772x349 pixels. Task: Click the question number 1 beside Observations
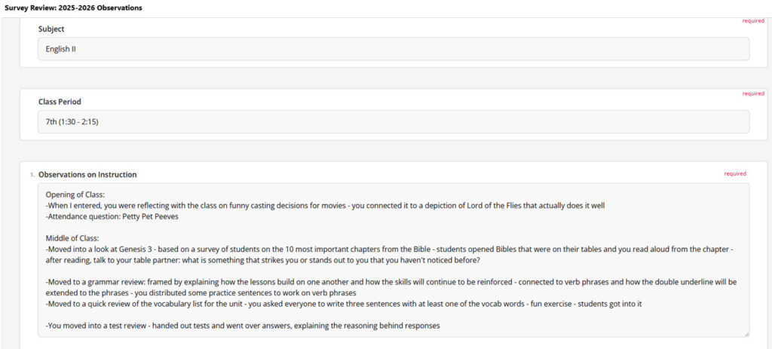[x=32, y=175]
